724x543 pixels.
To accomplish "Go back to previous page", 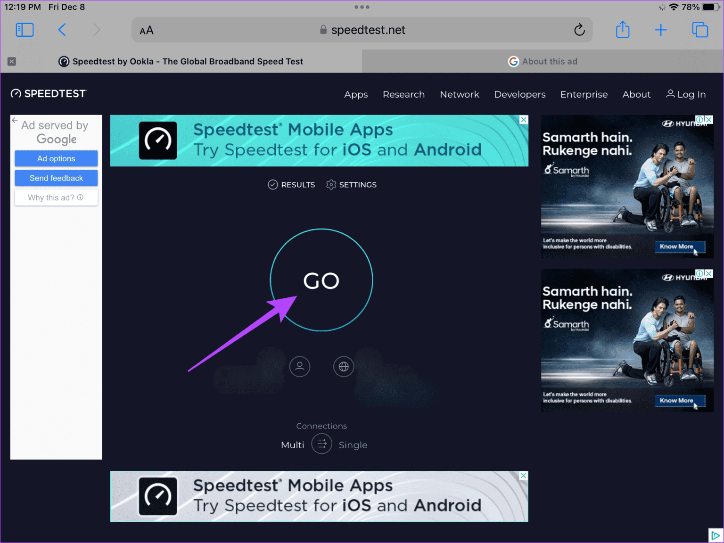I will click(62, 30).
